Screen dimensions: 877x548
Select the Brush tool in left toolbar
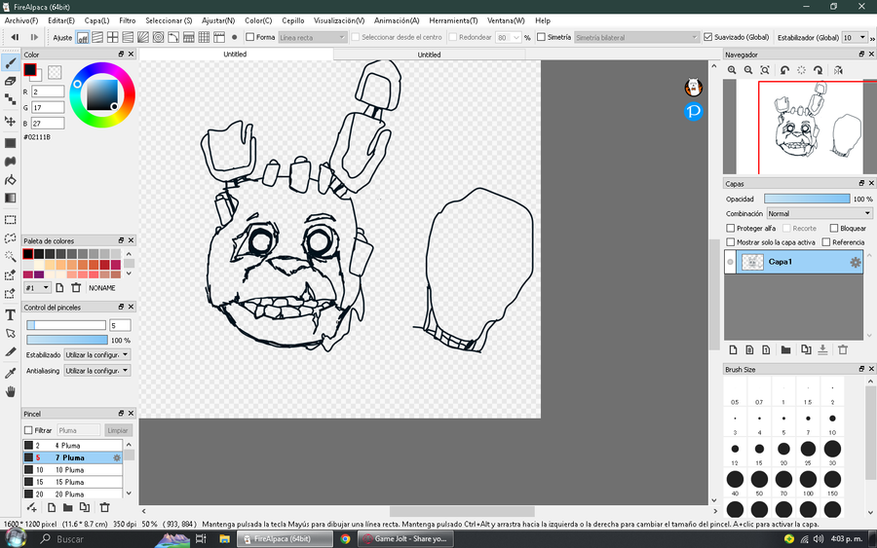[x=10, y=62]
